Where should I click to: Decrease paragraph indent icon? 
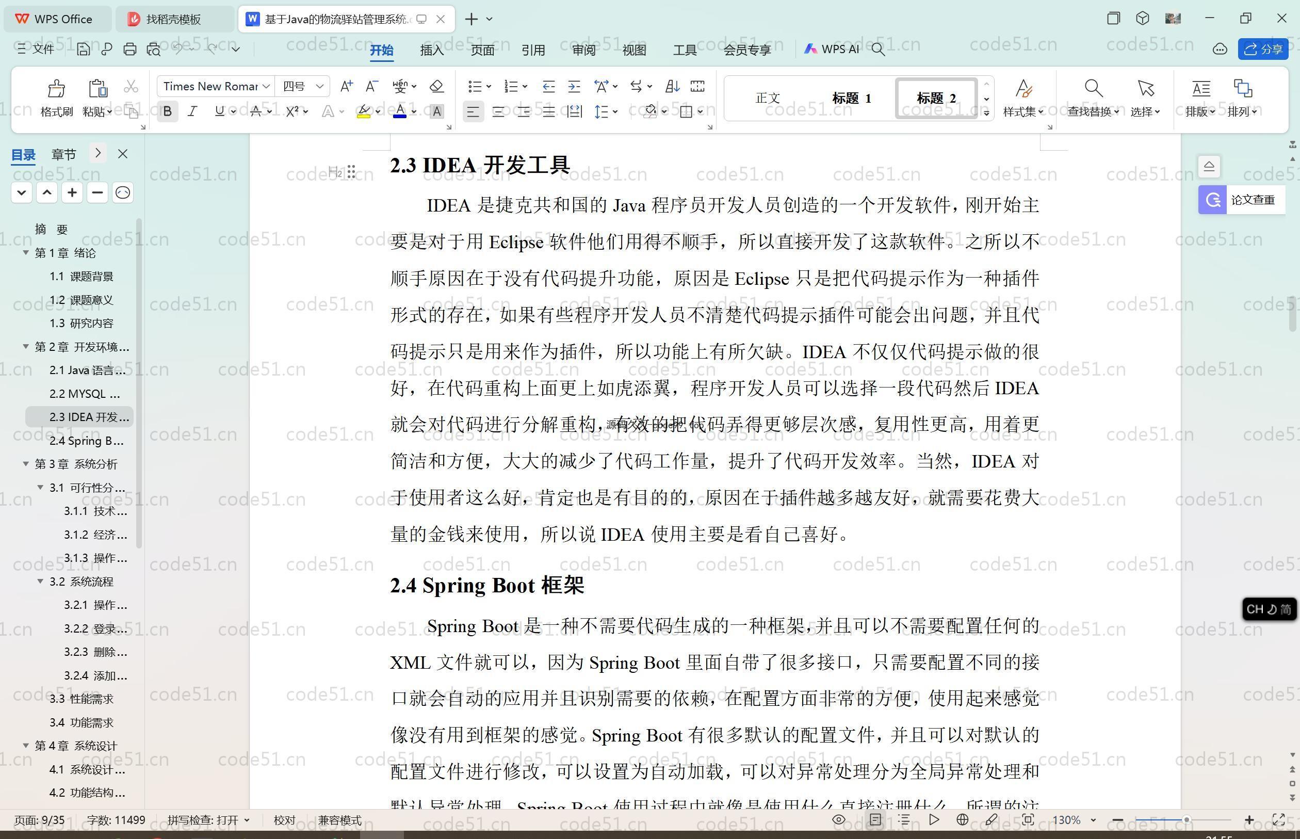click(x=548, y=86)
